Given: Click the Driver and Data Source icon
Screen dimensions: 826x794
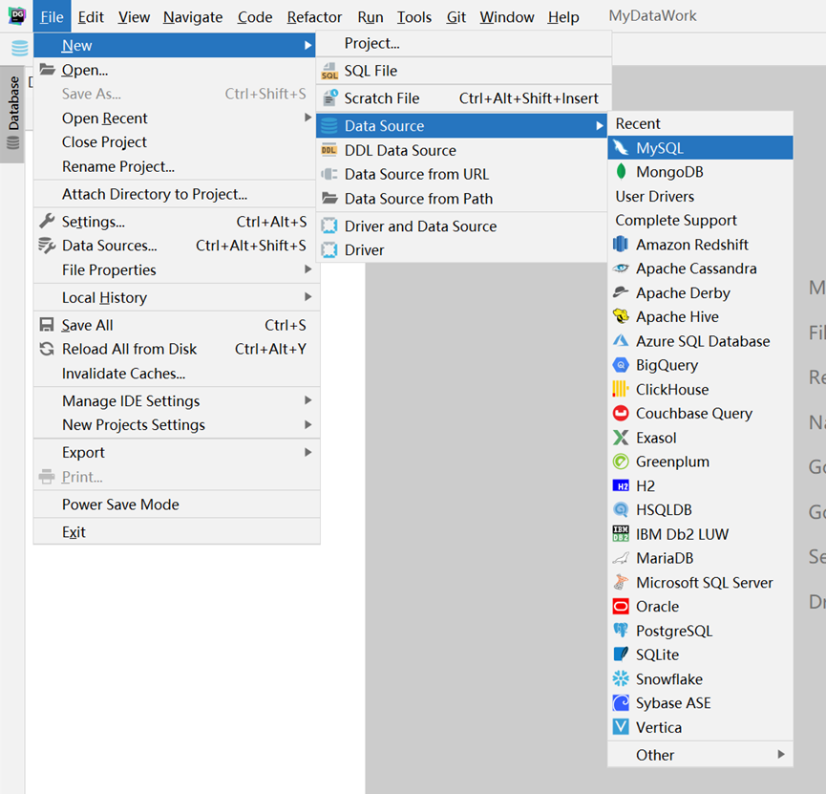Looking at the screenshot, I should click(329, 225).
